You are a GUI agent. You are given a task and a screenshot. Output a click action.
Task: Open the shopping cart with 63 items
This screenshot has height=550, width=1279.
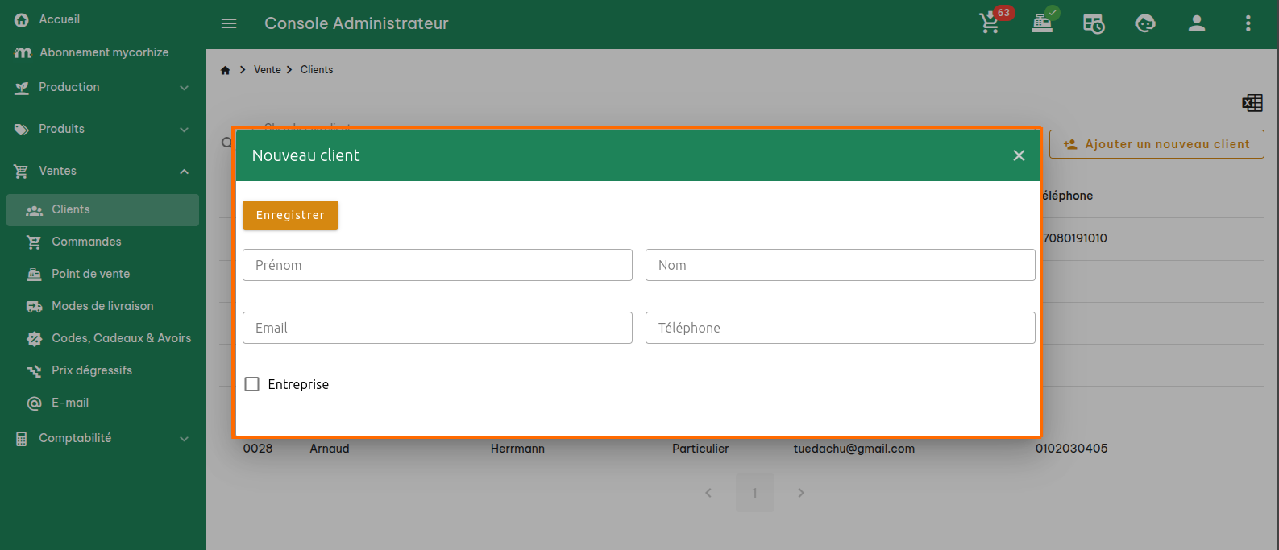(x=990, y=23)
